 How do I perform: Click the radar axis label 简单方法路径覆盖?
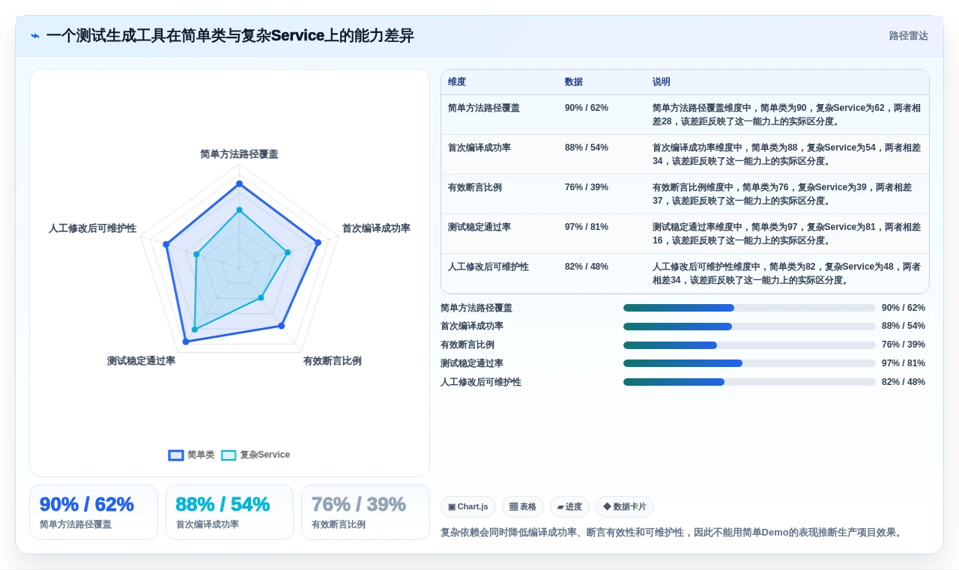[239, 154]
